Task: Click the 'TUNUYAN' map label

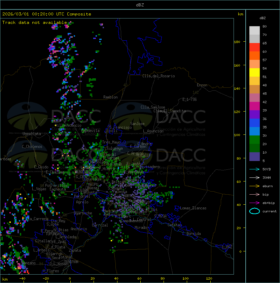Action: pyautogui.click(x=71, y=262)
